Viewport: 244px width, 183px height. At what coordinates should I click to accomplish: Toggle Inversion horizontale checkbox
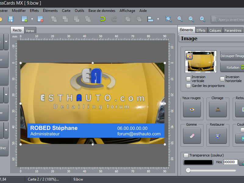click(x=222, y=79)
